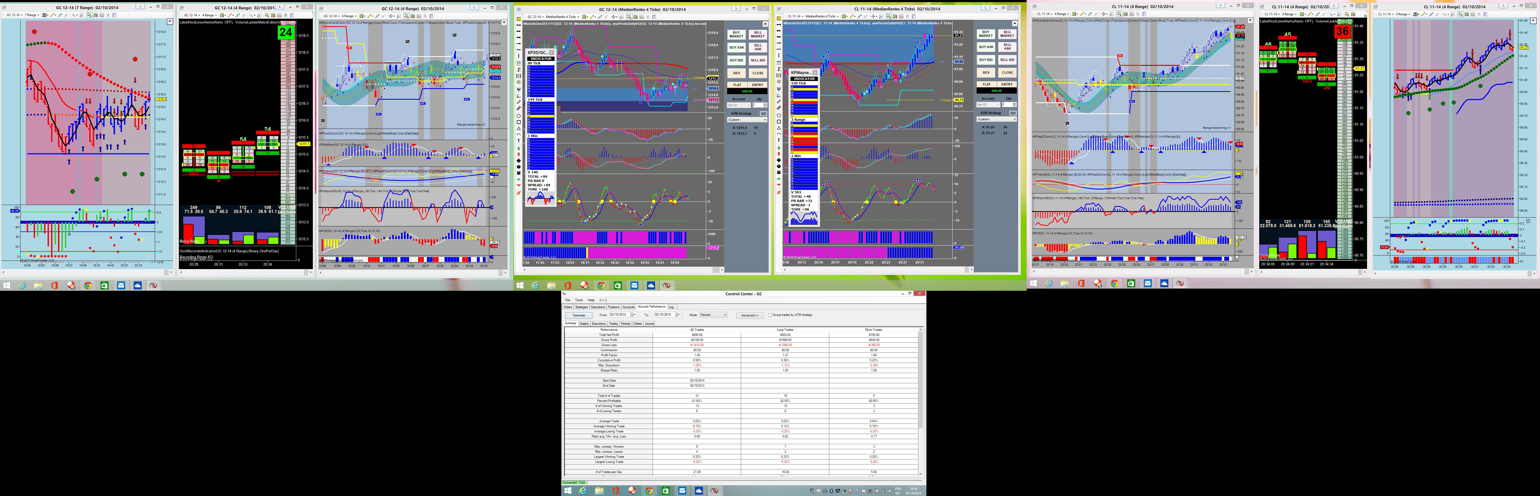Viewport: 1540px width, 496px height.
Task: Select the Ruler tool on GC MedianRenko chart
Action: coord(519,19)
